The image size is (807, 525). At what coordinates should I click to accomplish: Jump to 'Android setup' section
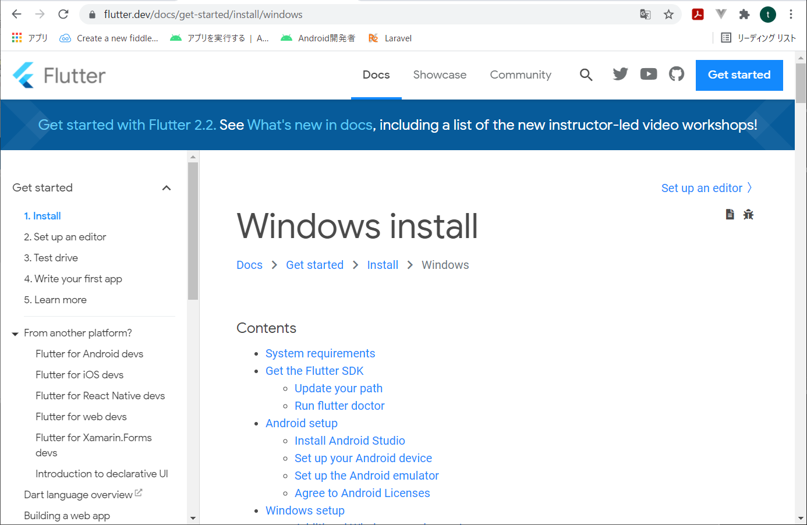pos(302,423)
